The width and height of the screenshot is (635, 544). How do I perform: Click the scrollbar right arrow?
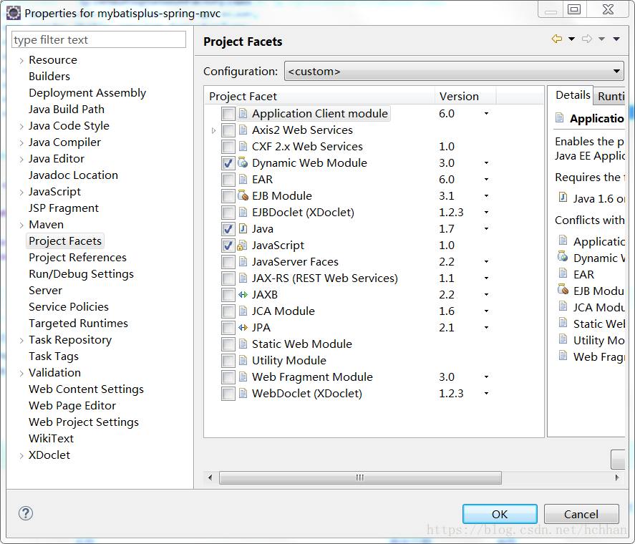(x=617, y=477)
